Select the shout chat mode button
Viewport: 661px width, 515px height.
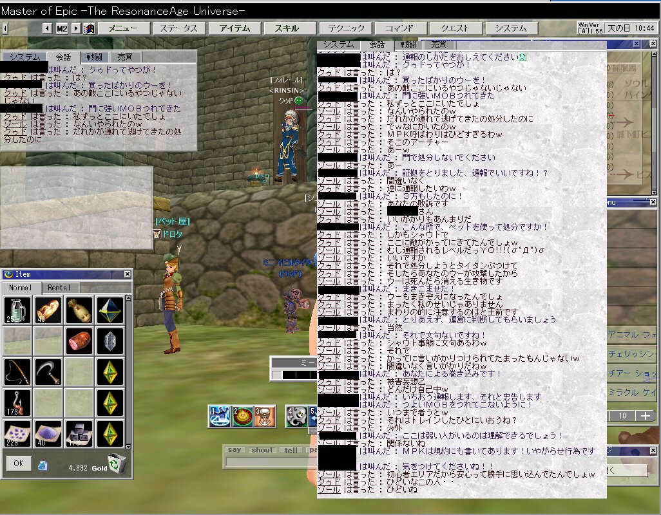coord(262,450)
